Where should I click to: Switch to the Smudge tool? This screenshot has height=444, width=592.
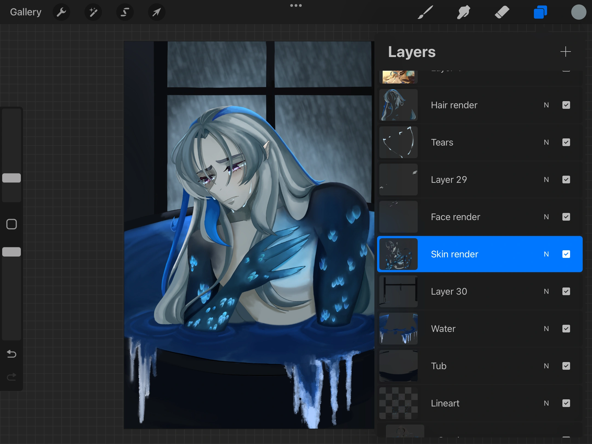coord(463,12)
